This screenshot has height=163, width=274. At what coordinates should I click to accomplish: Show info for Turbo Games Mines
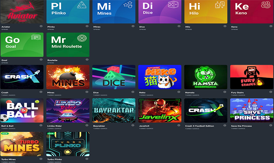[x=87, y=92]
